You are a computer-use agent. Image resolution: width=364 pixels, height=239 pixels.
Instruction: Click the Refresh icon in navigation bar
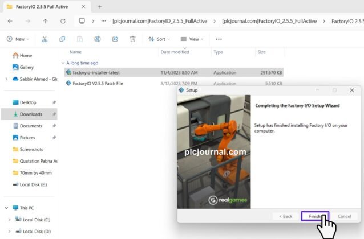click(64, 21)
